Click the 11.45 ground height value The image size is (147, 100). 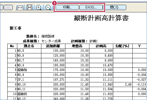pyautogui.click(x=85, y=85)
